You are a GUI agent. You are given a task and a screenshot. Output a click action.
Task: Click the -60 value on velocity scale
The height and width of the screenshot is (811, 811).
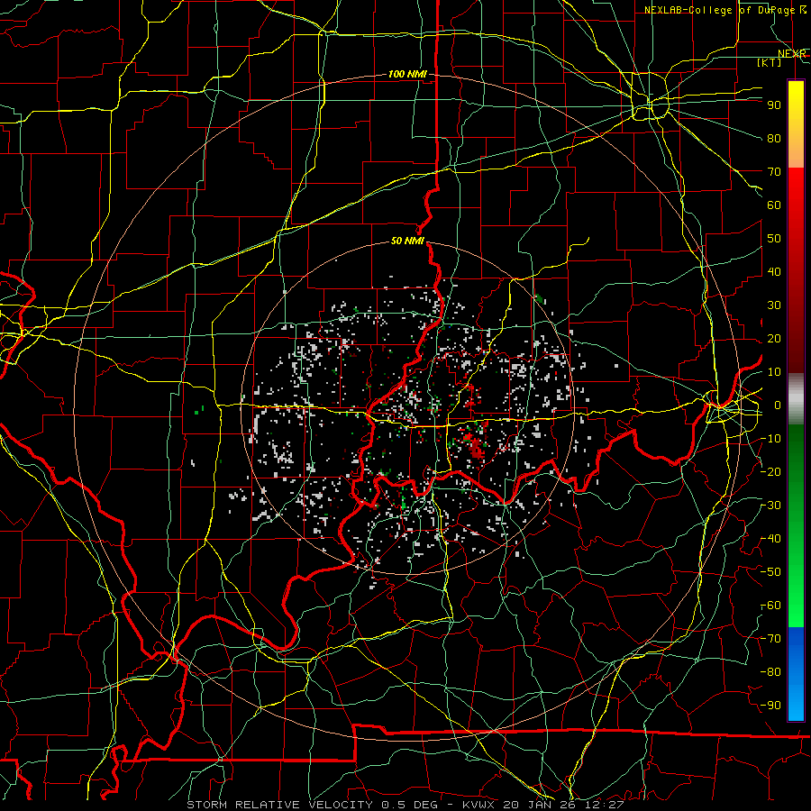click(771, 606)
